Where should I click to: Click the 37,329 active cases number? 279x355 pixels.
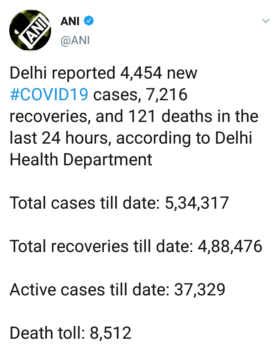[x=197, y=290]
